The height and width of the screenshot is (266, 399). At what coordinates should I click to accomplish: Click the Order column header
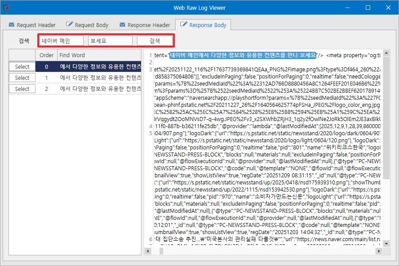point(46,55)
